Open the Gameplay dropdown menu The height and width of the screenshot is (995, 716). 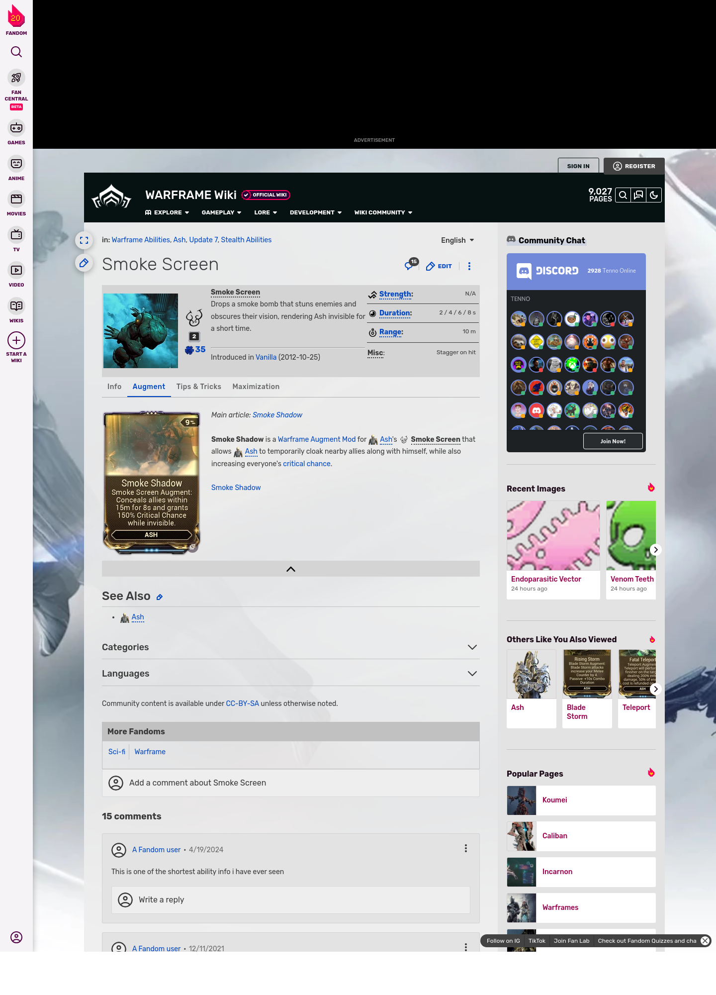[x=221, y=212]
